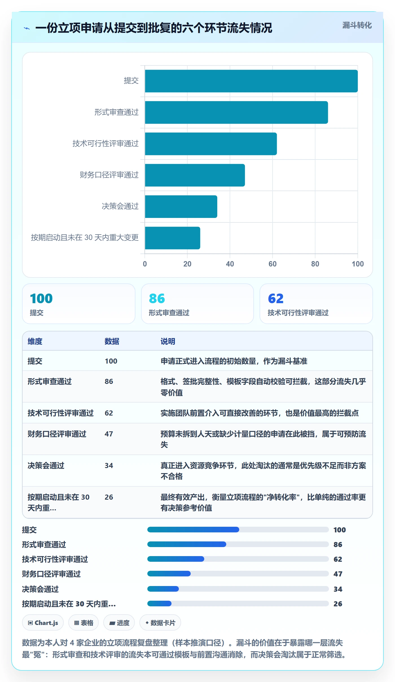Select the table cell with value 86
The width and height of the screenshot is (395, 682).
[x=109, y=381]
